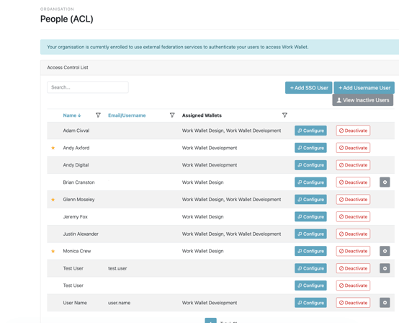Click star icon beside Glenn Moseley
399x323 pixels.
point(53,200)
